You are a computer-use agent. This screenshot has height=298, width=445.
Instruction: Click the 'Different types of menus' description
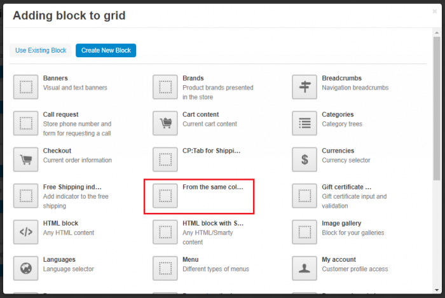click(x=216, y=269)
